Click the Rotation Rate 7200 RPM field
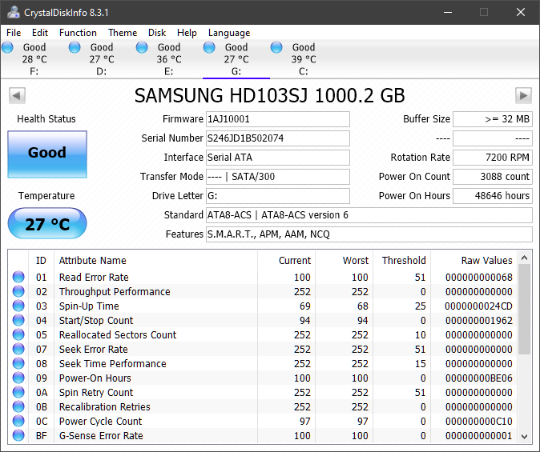This screenshot has height=452, width=540. pos(493,158)
